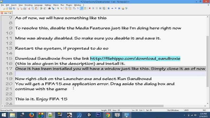Screen dimensions: 210x118
Task: Click line 23 text 'This is it. Enjoy FIFA 15'
Action: pyautogui.click(x=41, y=99)
